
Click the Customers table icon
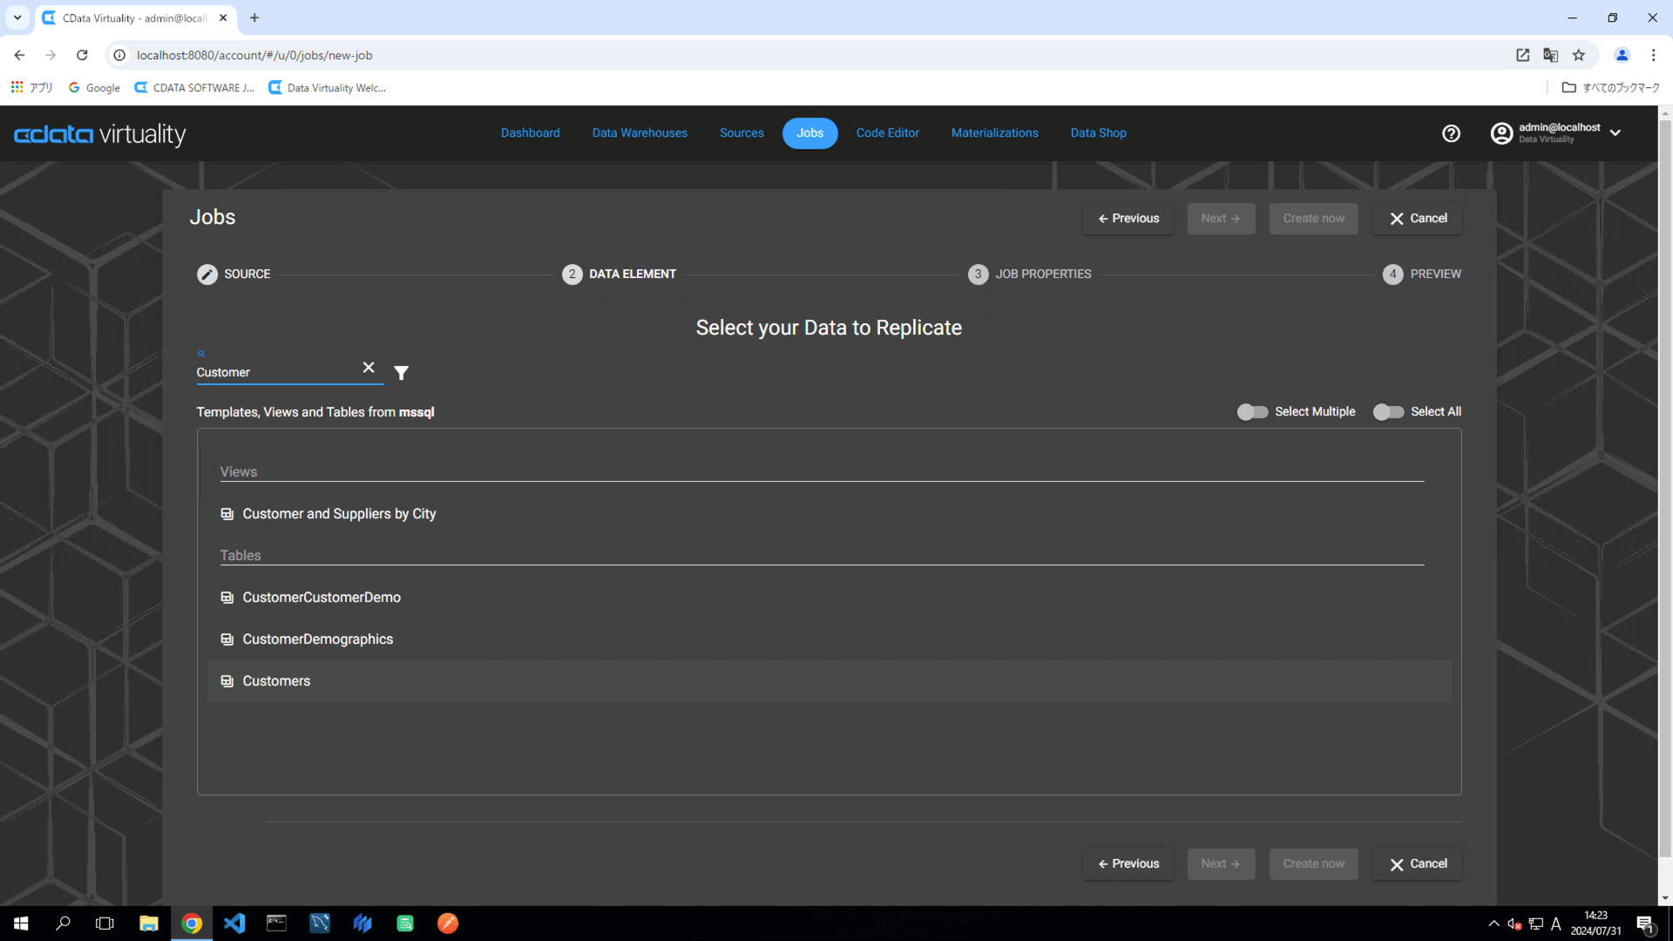(x=227, y=681)
